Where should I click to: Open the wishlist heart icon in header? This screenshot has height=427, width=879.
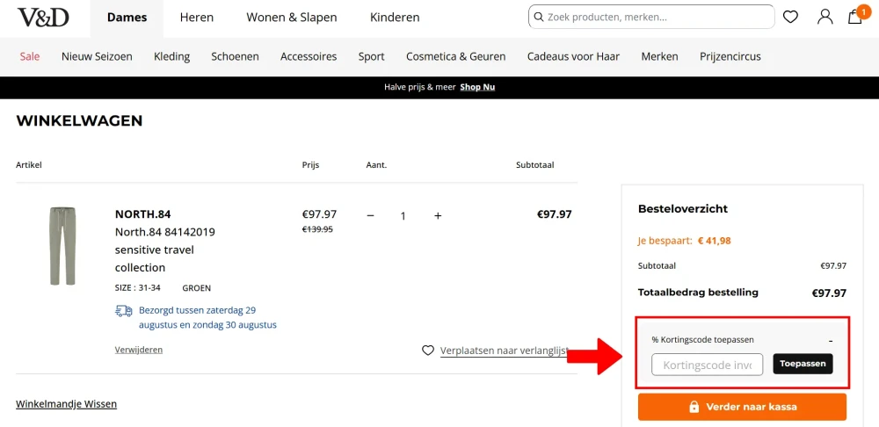coord(790,18)
